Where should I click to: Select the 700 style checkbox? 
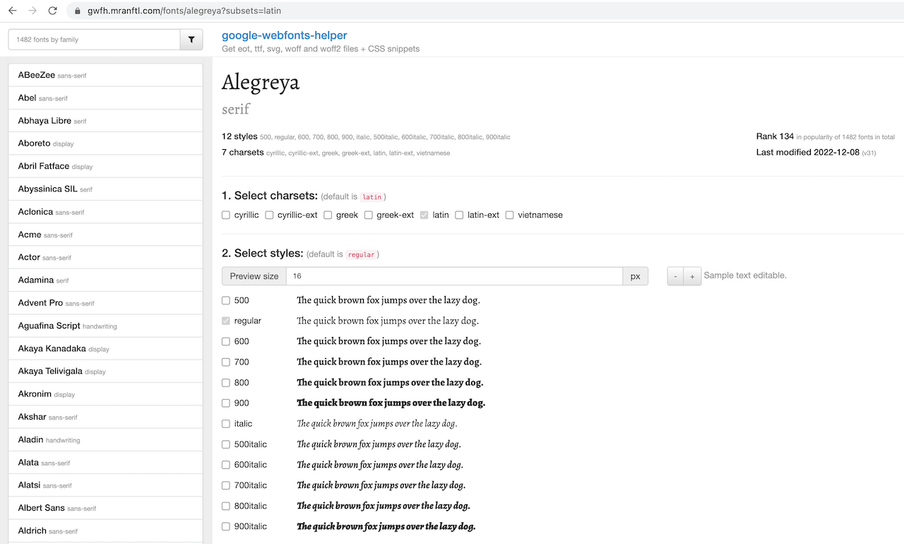pos(226,362)
